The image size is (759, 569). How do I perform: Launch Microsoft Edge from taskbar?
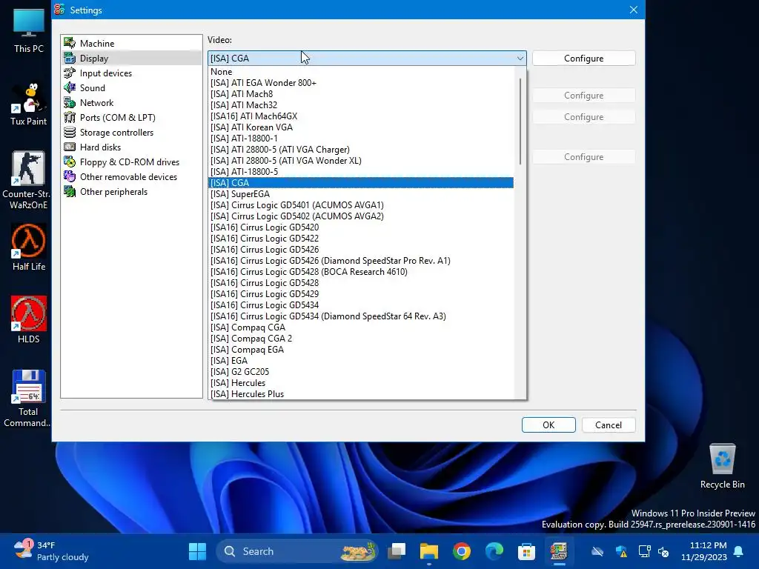[494, 551]
